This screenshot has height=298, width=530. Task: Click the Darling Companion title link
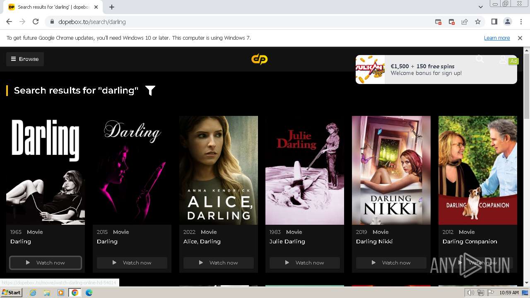[470, 242]
